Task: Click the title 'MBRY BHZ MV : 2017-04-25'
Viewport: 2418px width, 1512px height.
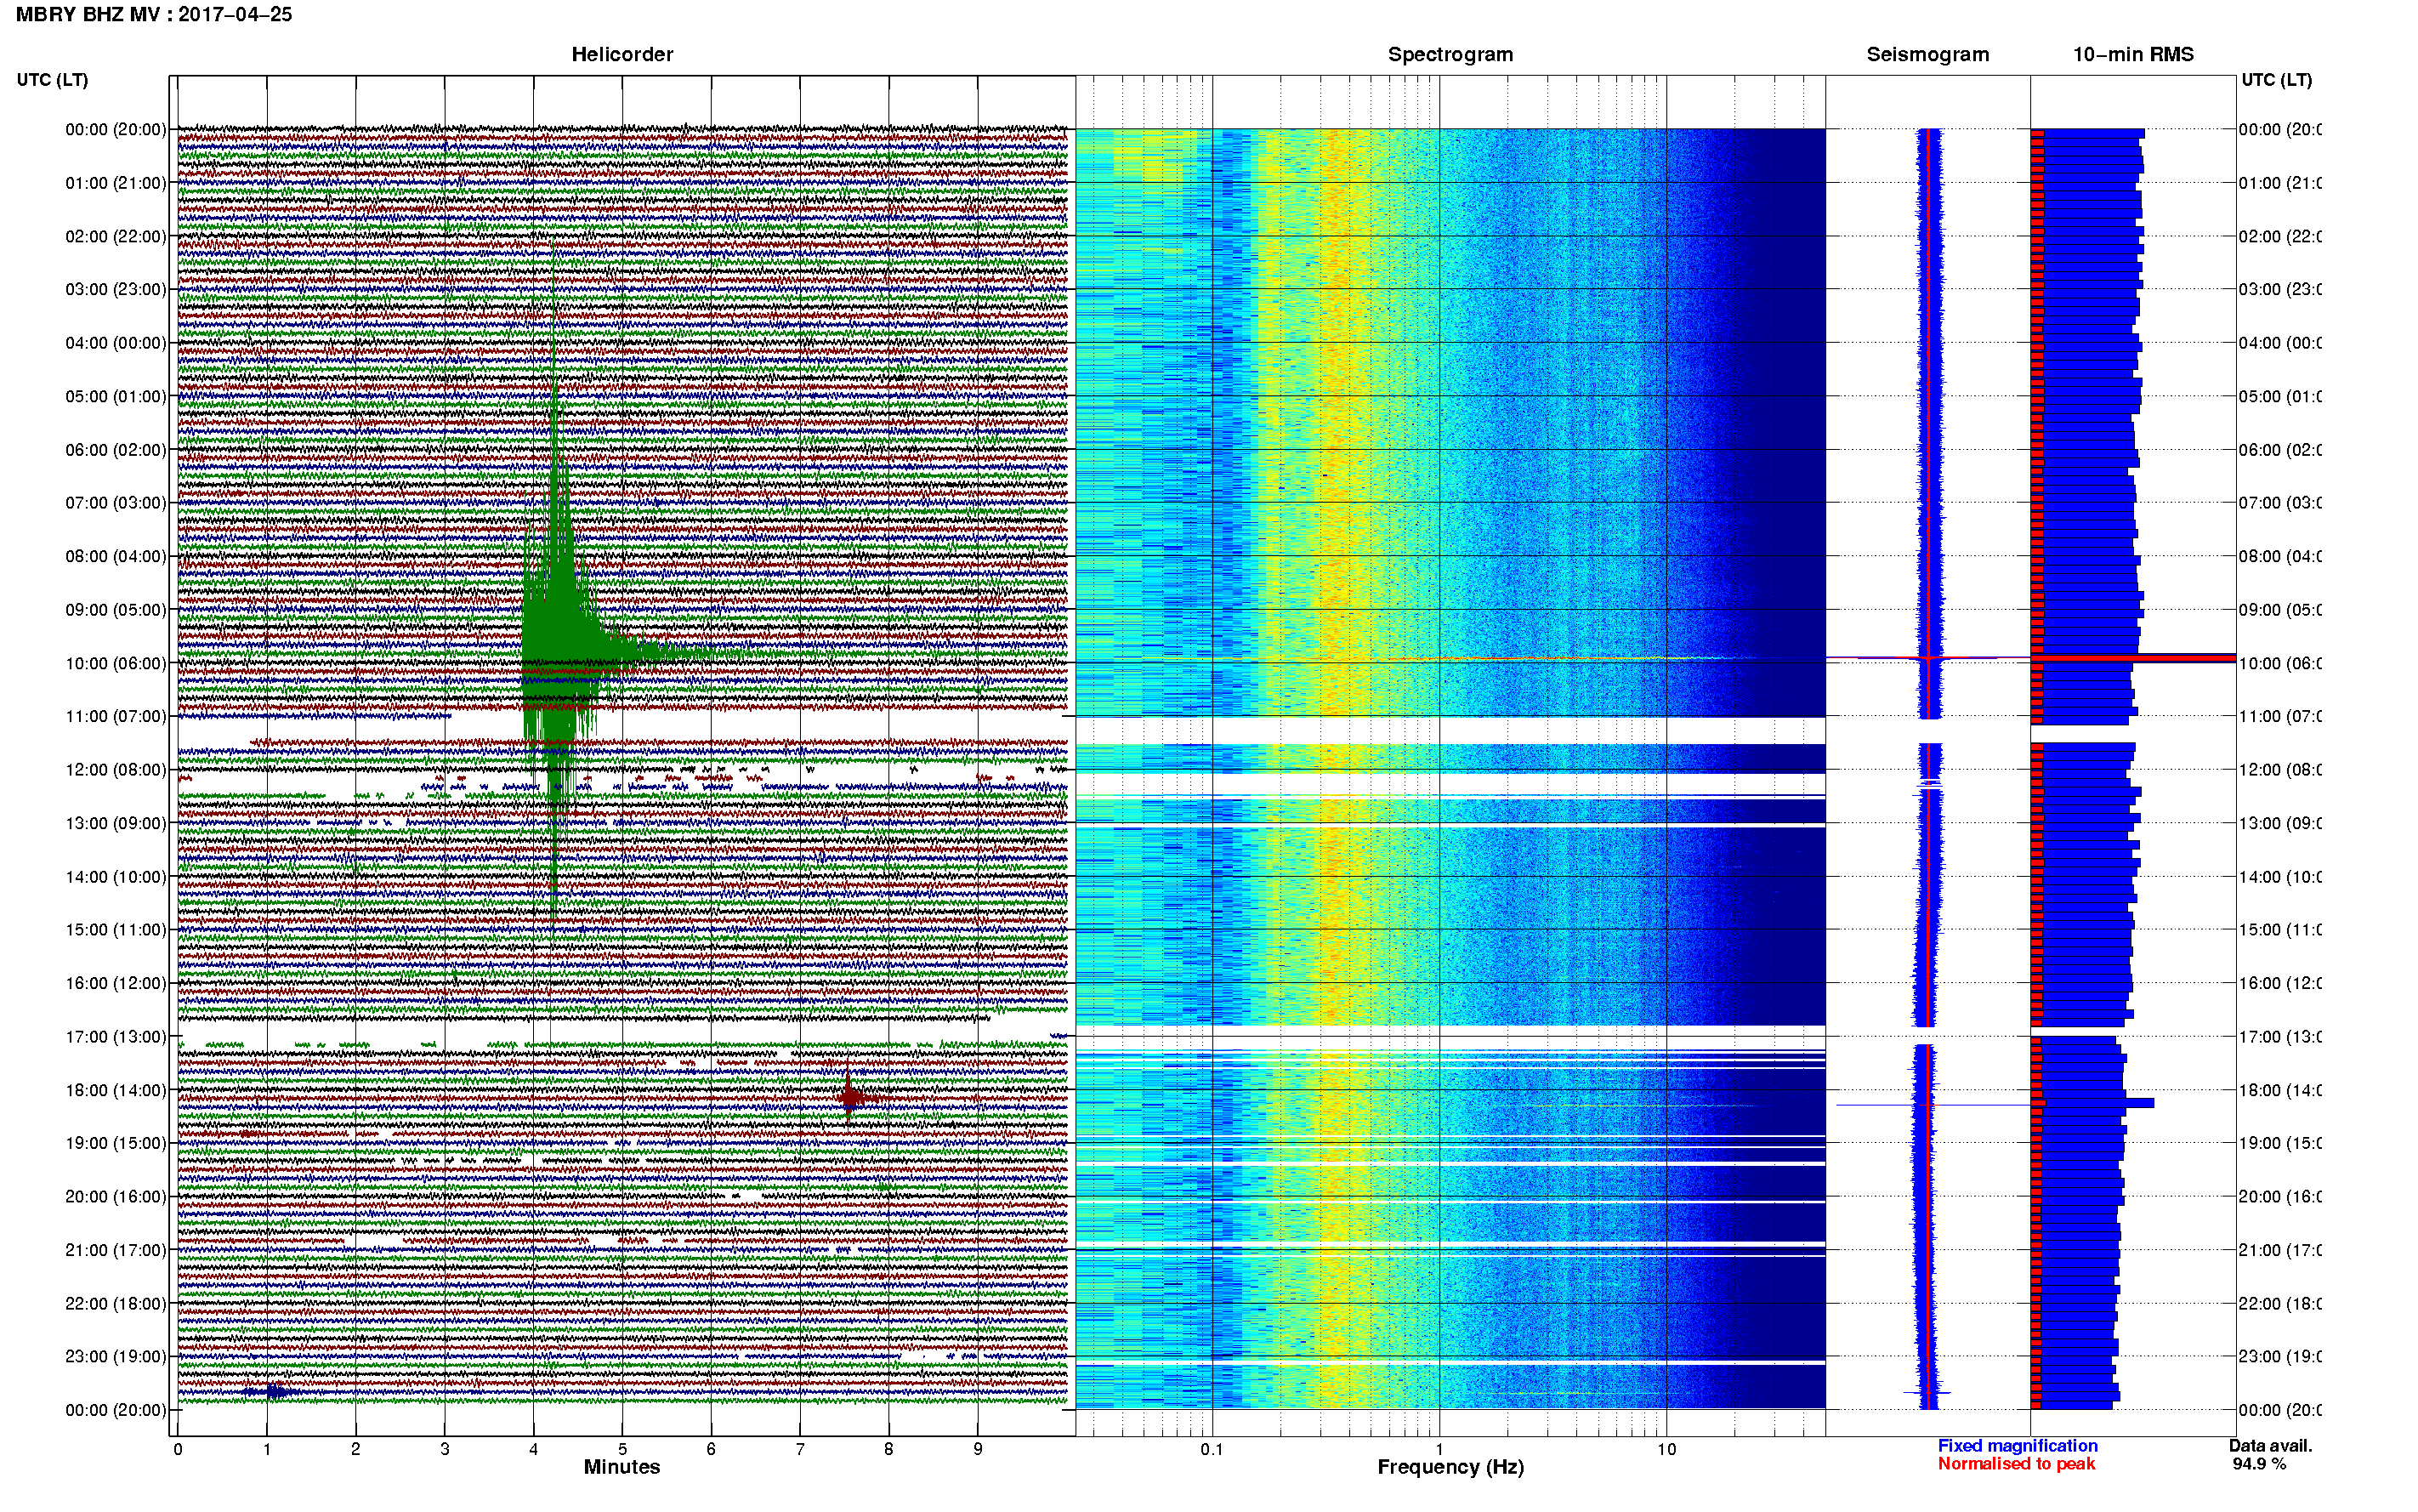Action: coord(154,14)
